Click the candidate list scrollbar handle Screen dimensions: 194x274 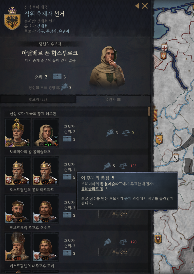coord(149,111)
